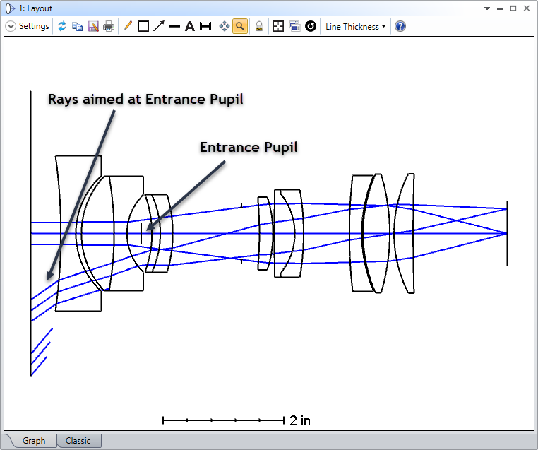Activate the pan move tool
The image size is (538, 450).
click(224, 26)
